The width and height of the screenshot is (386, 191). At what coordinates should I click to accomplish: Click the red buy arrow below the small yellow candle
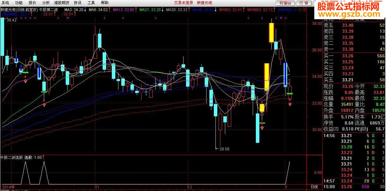(x=262, y=128)
